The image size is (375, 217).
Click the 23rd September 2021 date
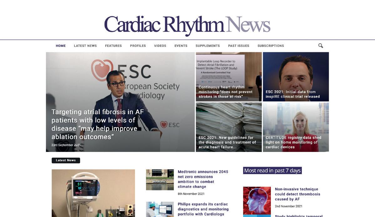coord(66,145)
